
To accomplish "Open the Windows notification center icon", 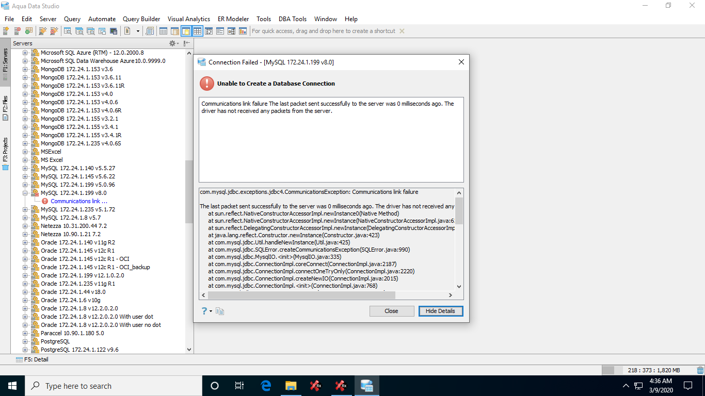I will pyautogui.click(x=687, y=386).
